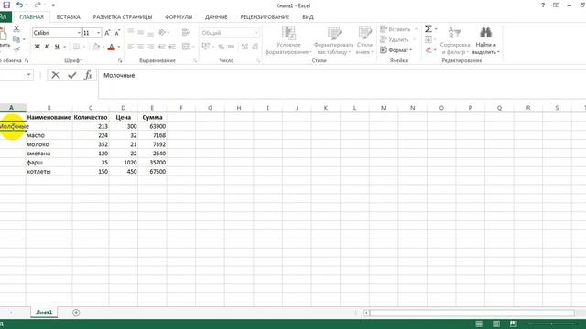
Task: Click the fill color bucket icon
Action: pos(96,47)
